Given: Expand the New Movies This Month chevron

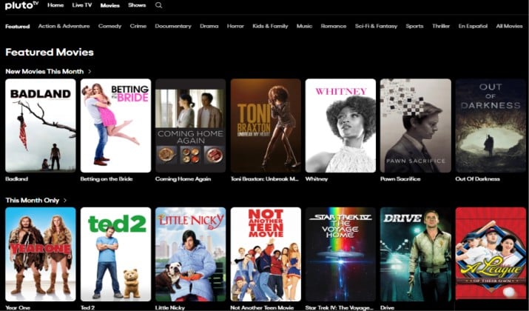Looking at the screenshot, I should [x=90, y=72].
